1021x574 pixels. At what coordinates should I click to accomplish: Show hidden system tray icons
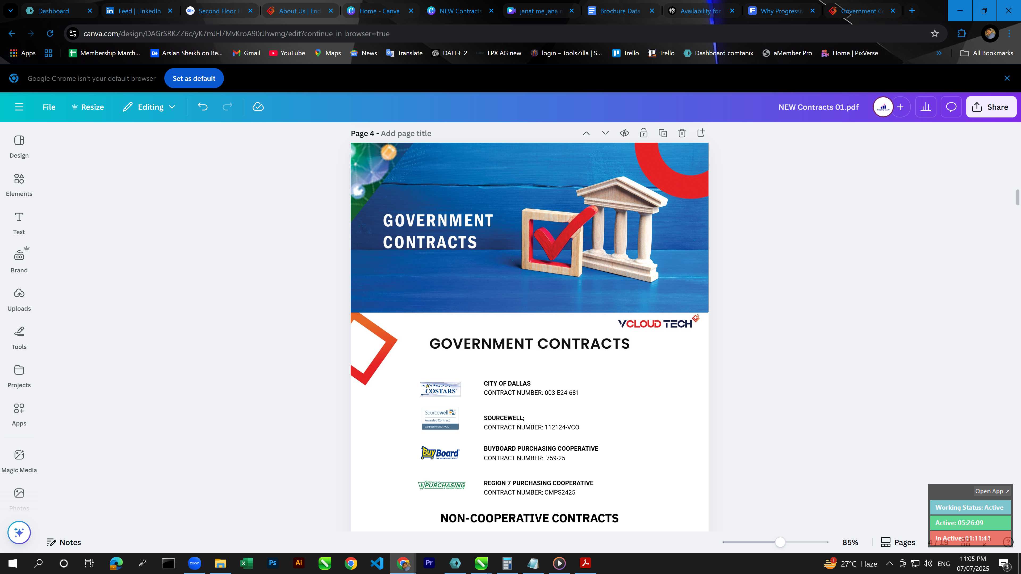(889, 563)
